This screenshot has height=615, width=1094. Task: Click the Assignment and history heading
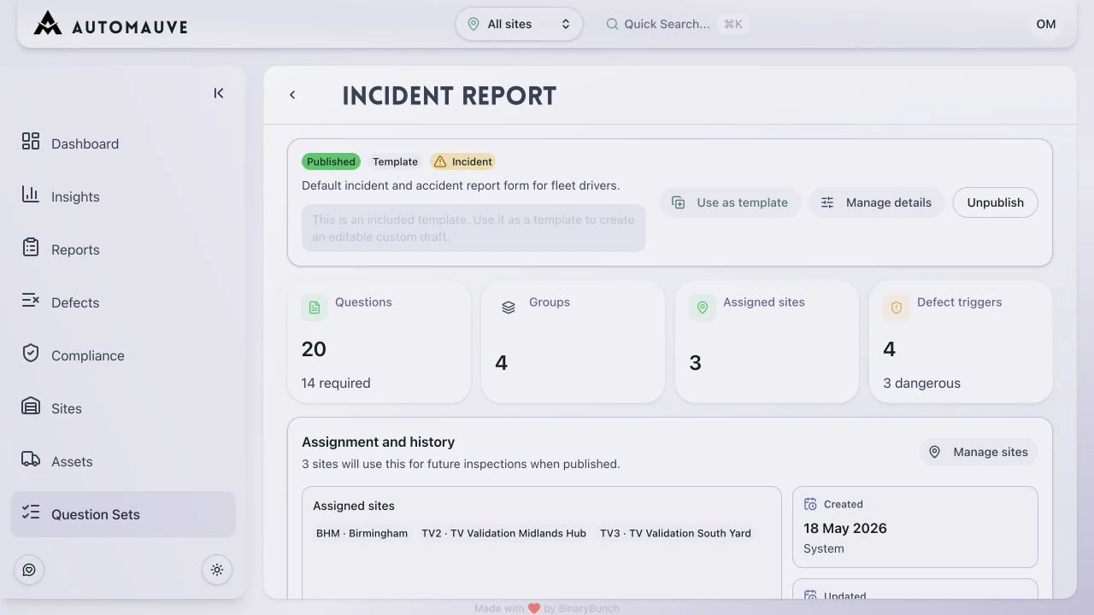click(x=378, y=442)
